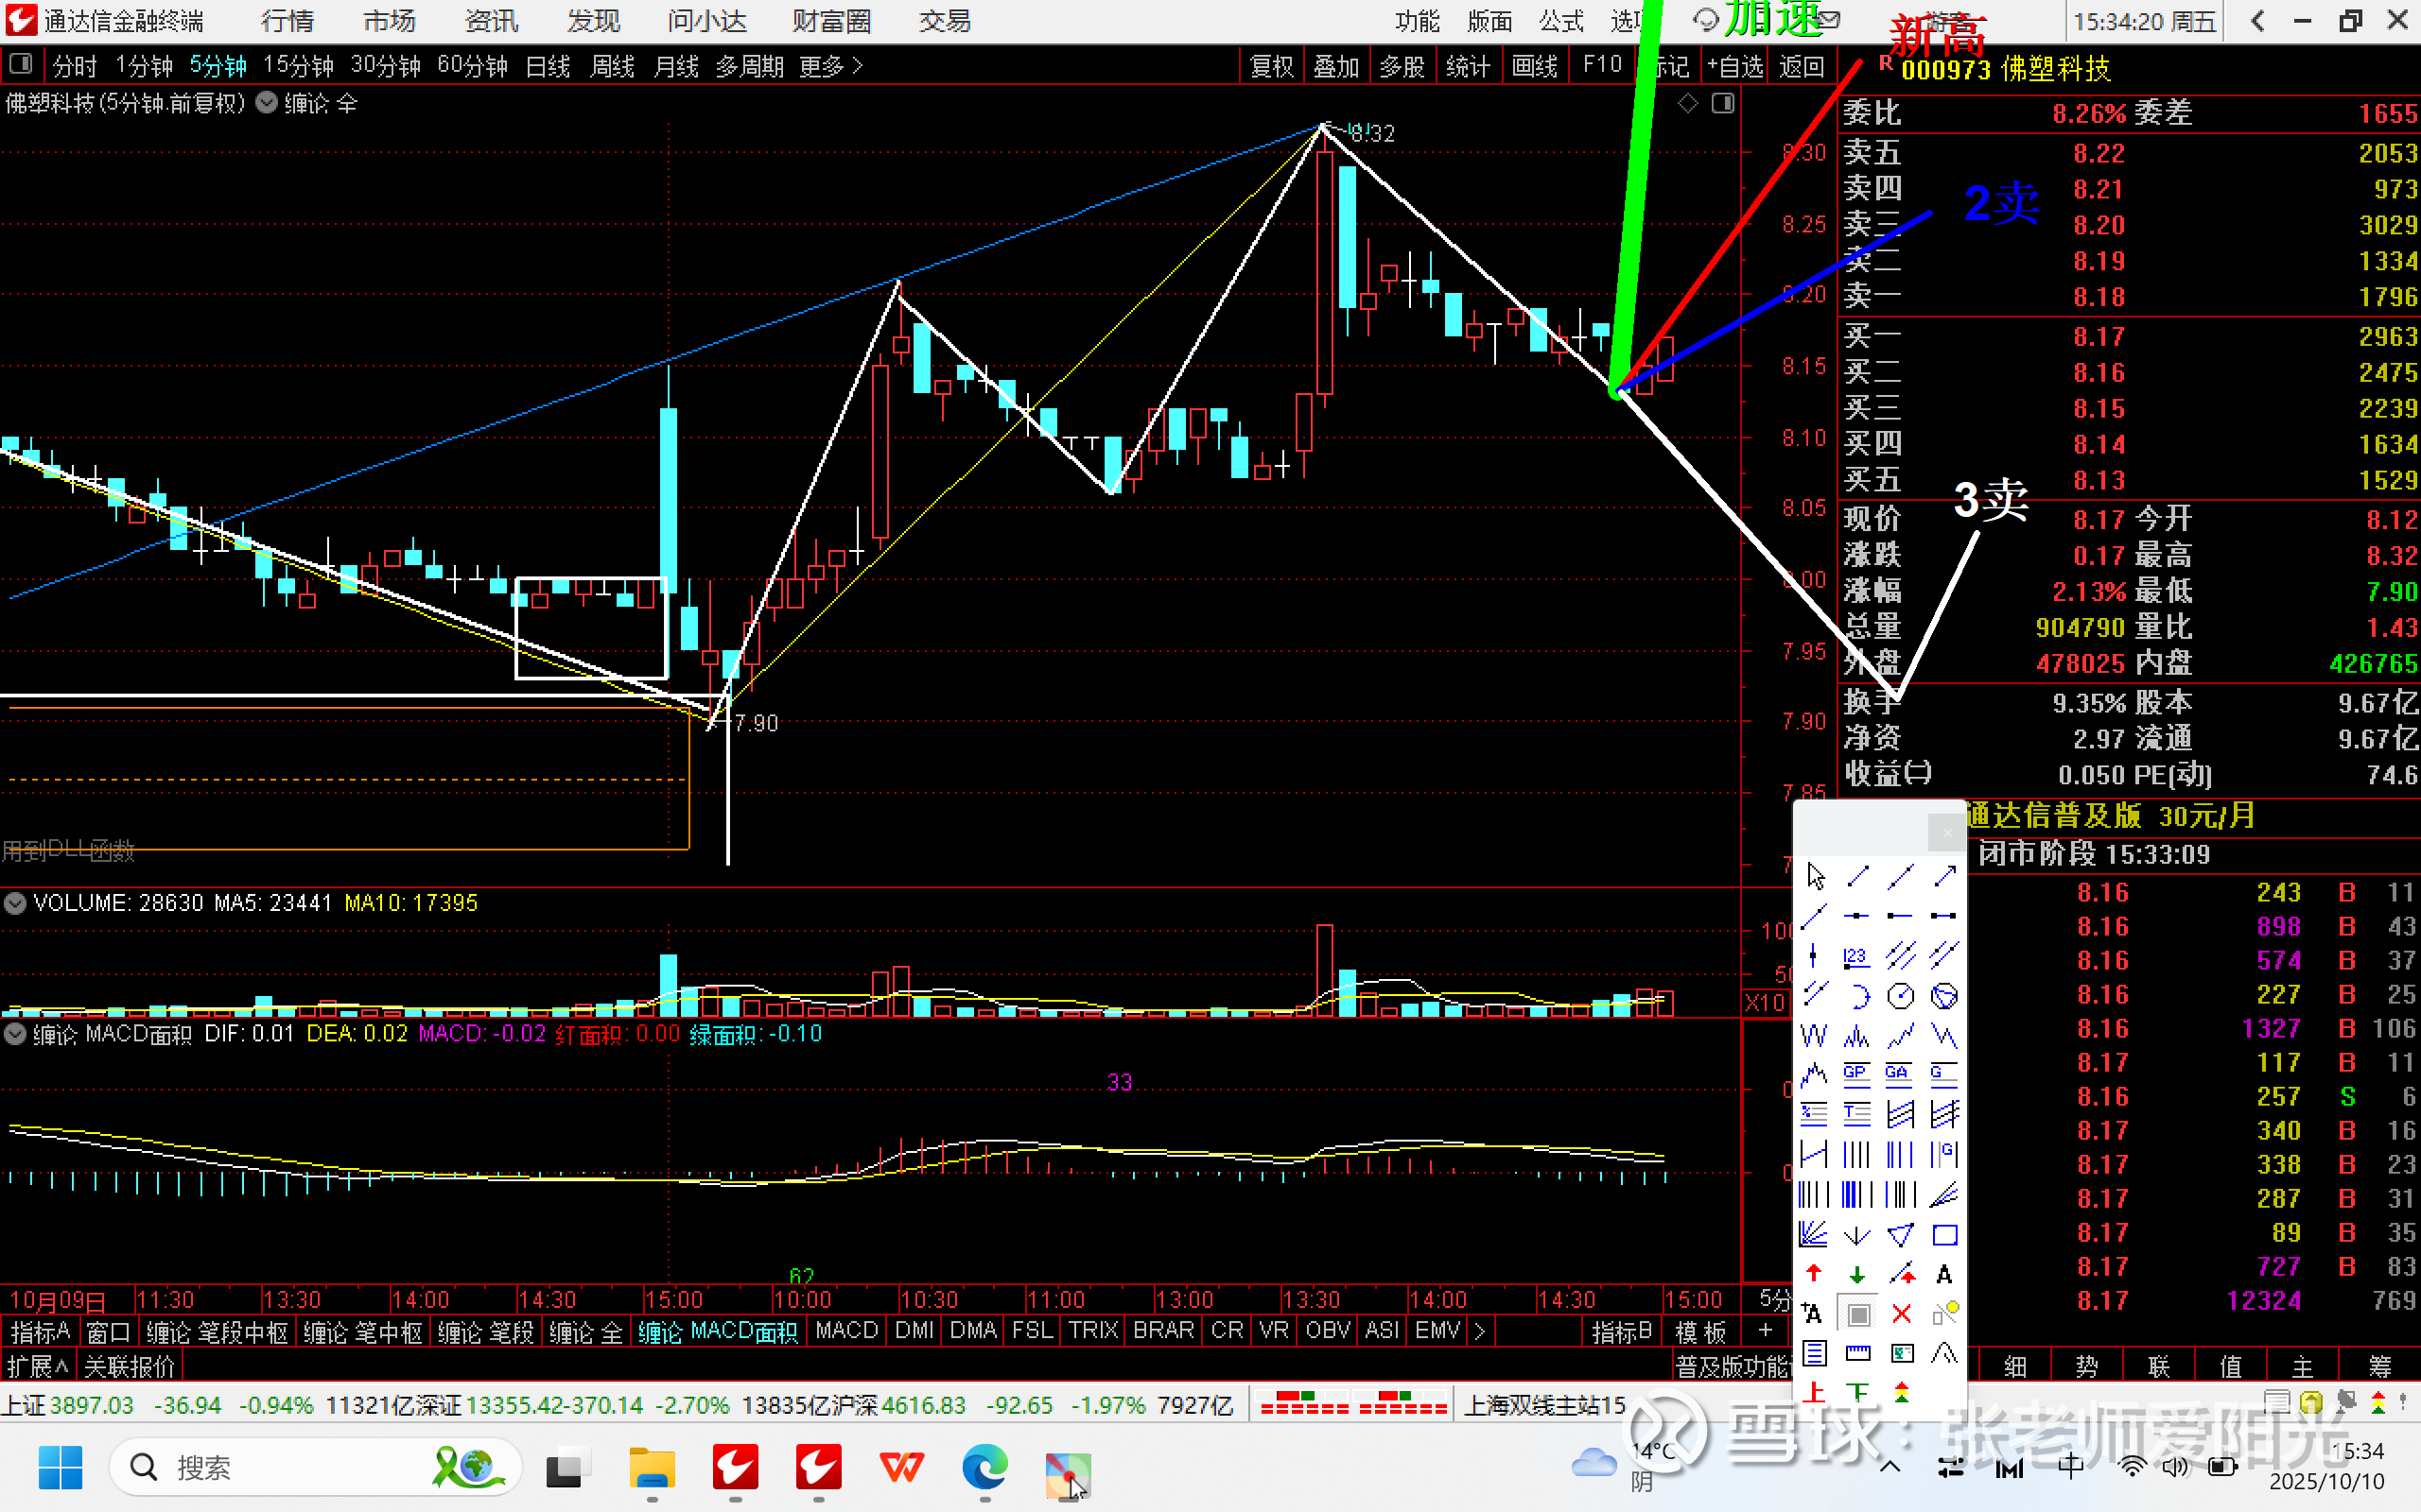Select the arrow pointer drawing tool
This screenshot has height=1512, width=2421.
coord(1816,877)
